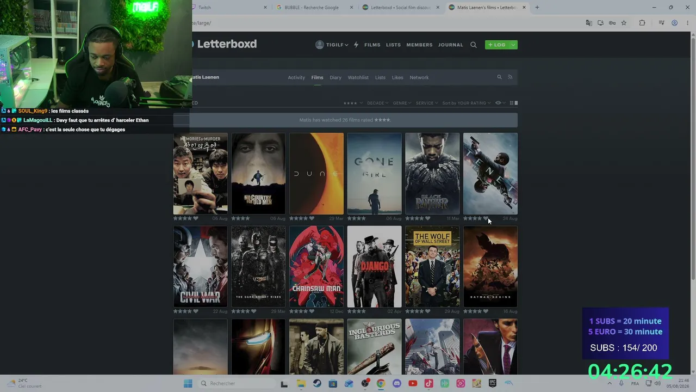Go to LISTS in the main navigation
The height and width of the screenshot is (392, 696).
coord(393,45)
